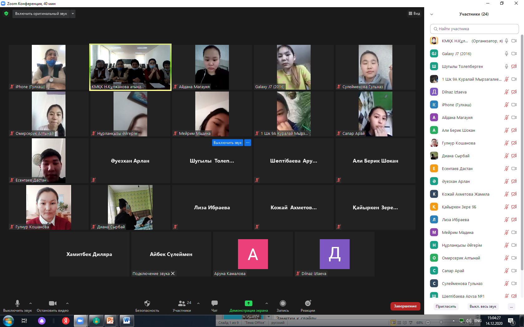Click the Record icon
Screen dimensions: 524x327
coord(283,303)
